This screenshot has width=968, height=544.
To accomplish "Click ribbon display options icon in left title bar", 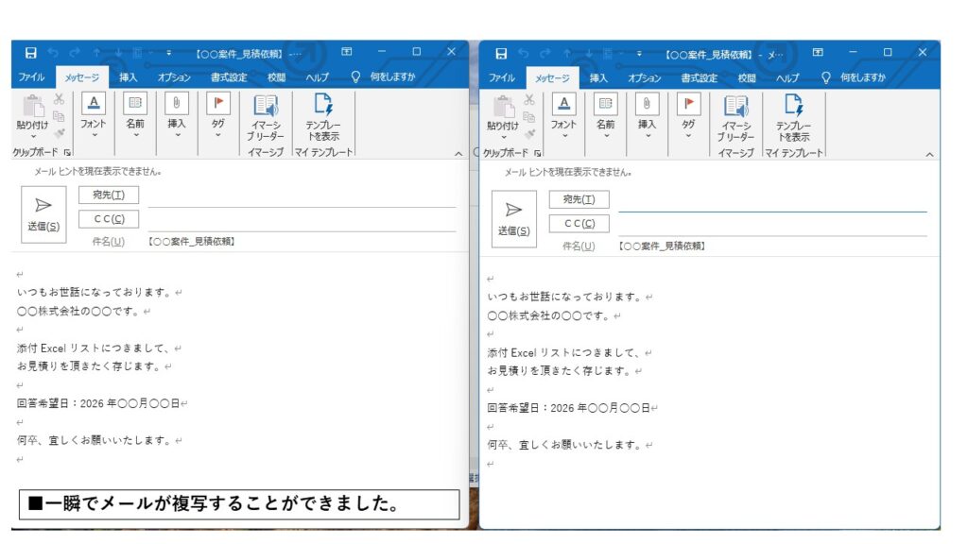I will click(x=347, y=52).
